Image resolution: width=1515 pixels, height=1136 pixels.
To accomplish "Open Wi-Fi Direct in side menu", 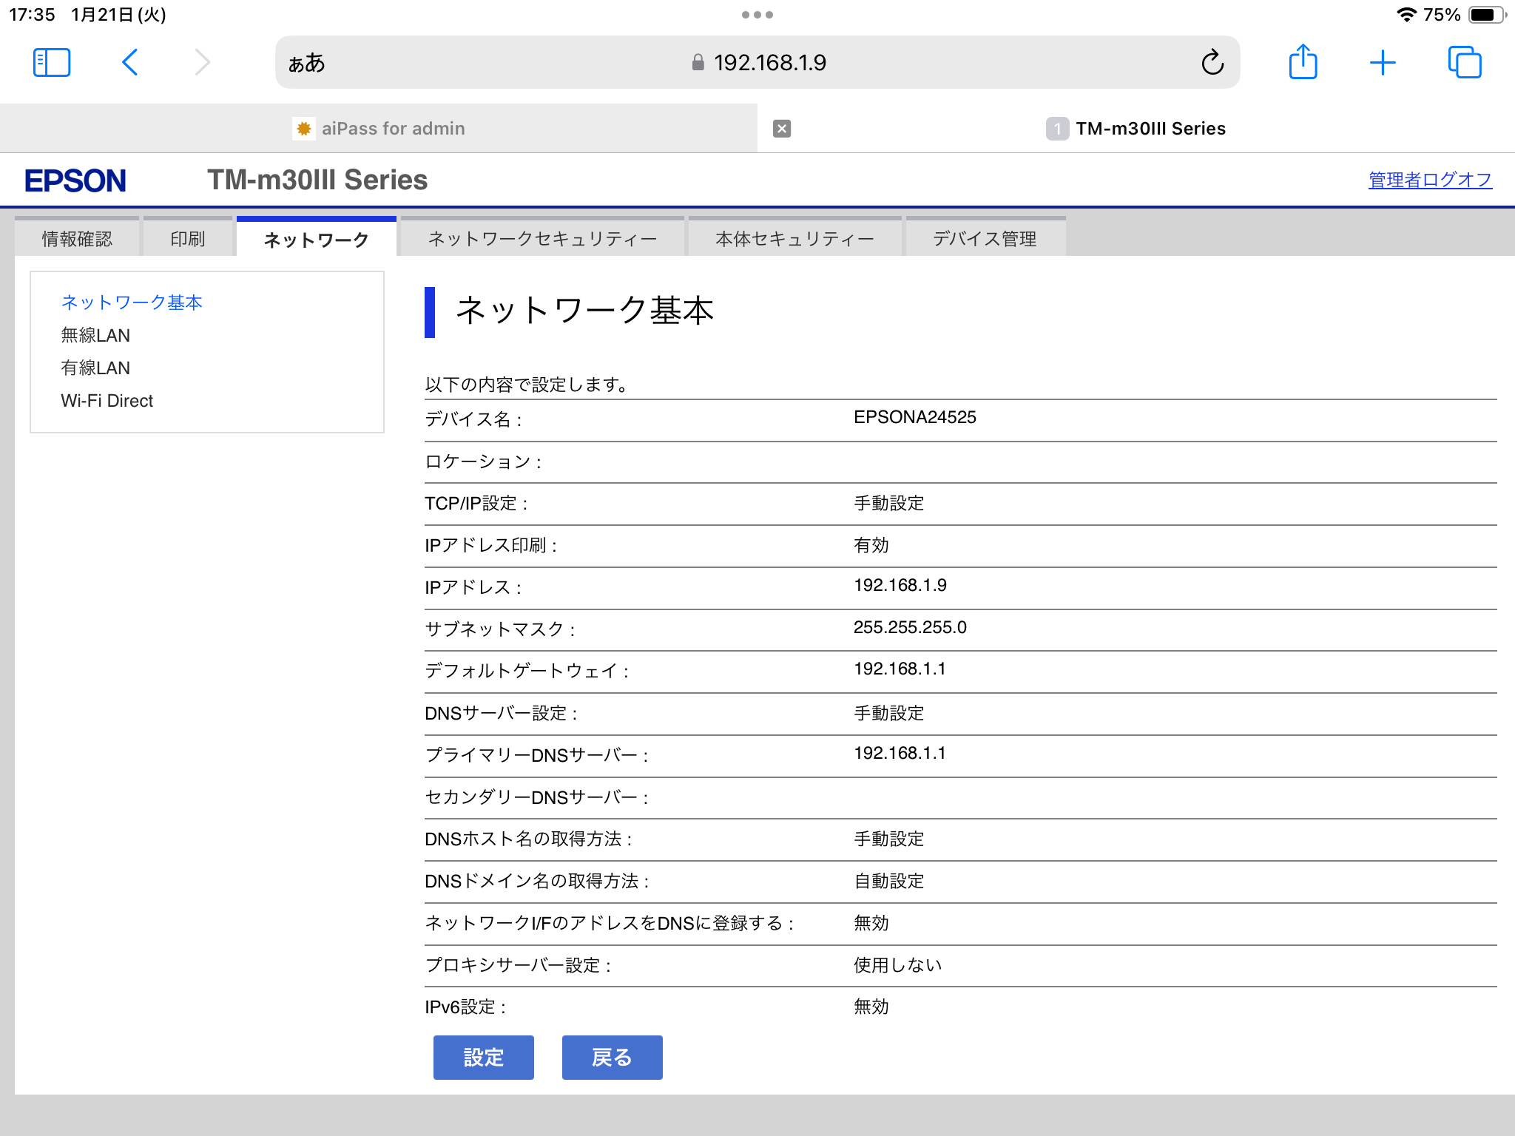I will pos(107,400).
